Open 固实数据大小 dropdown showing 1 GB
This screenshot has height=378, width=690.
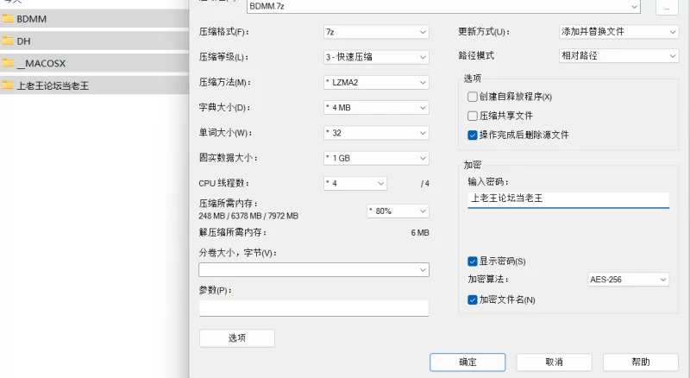pos(376,158)
